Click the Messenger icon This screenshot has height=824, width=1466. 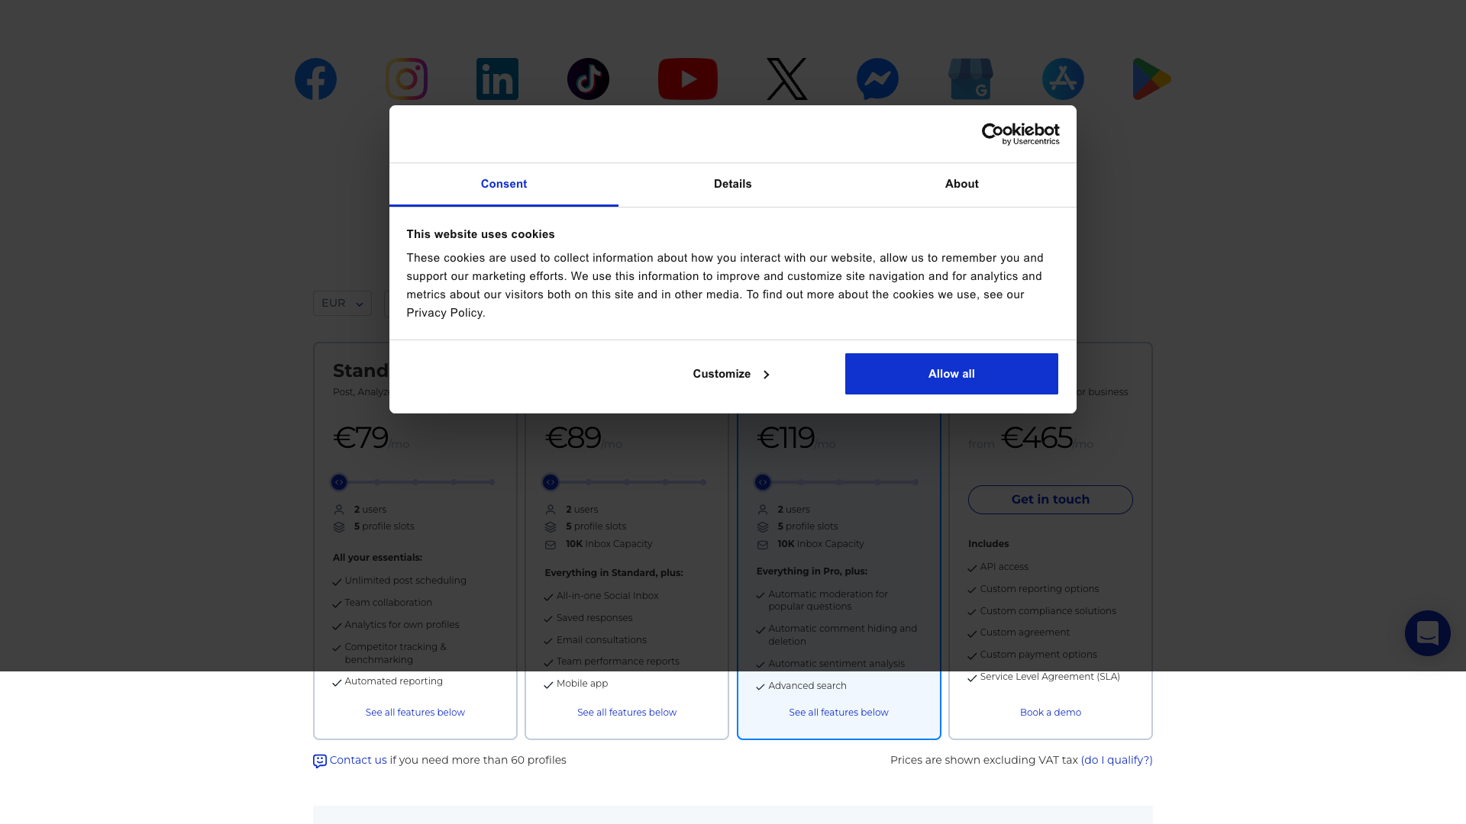(877, 79)
